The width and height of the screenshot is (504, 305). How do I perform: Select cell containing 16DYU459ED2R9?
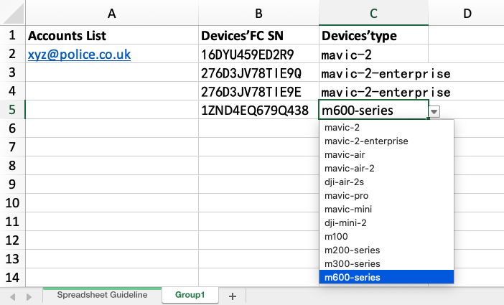(258, 54)
